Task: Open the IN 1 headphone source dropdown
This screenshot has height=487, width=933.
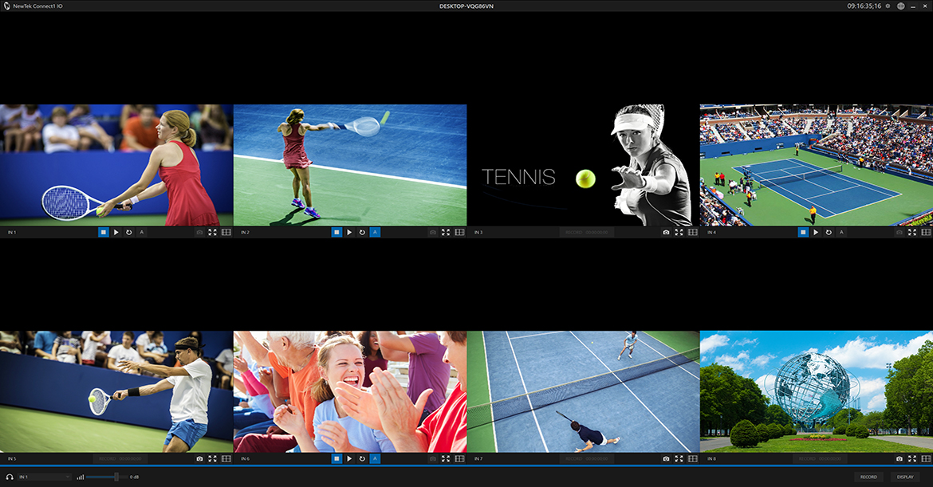Action: 44,477
